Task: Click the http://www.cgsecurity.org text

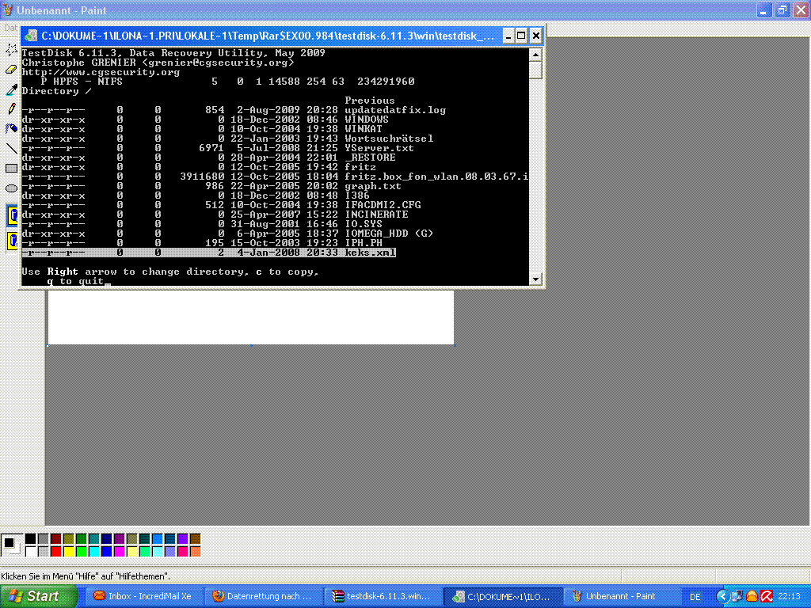Action: [x=101, y=72]
